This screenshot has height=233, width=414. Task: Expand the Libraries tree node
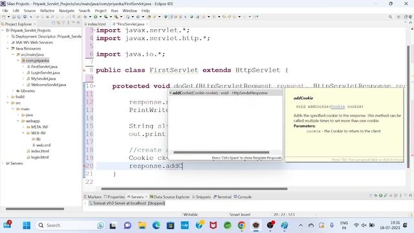coord(13,91)
